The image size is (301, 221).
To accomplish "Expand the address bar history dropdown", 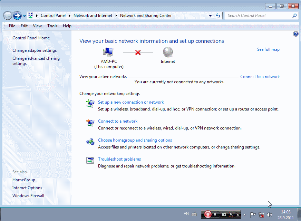I will 211,16.
